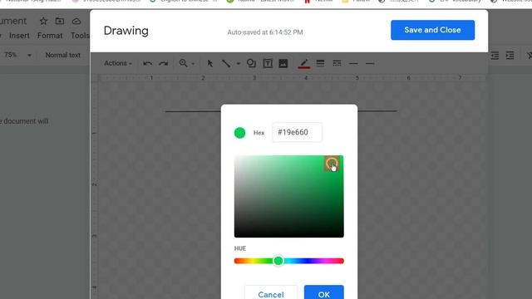Viewport: 532px width, 299px height.
Task: Open the Actions dropdown menu
Action: coord(118,63)
